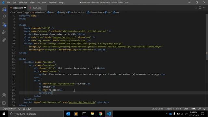Click the word Google on line 24
The image size is (208, 117).
(x=46, y=87)
